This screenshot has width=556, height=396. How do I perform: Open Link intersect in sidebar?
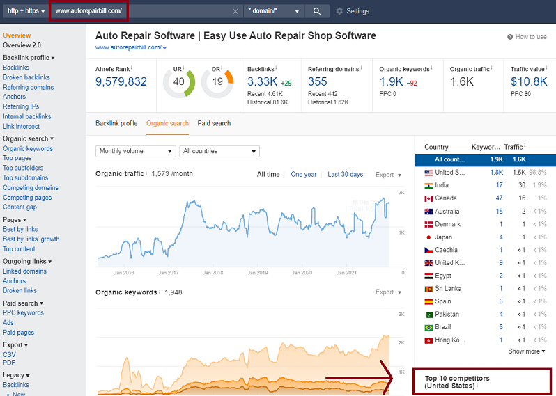pos(22,127)
